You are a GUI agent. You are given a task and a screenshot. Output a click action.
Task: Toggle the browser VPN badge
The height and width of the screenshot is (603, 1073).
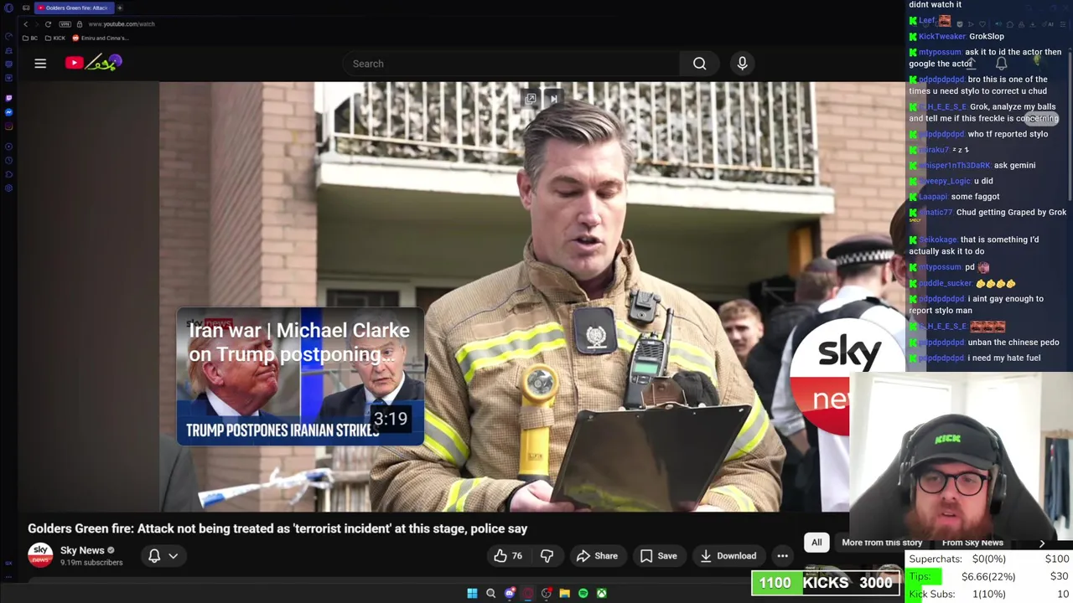tap(65, 23)
